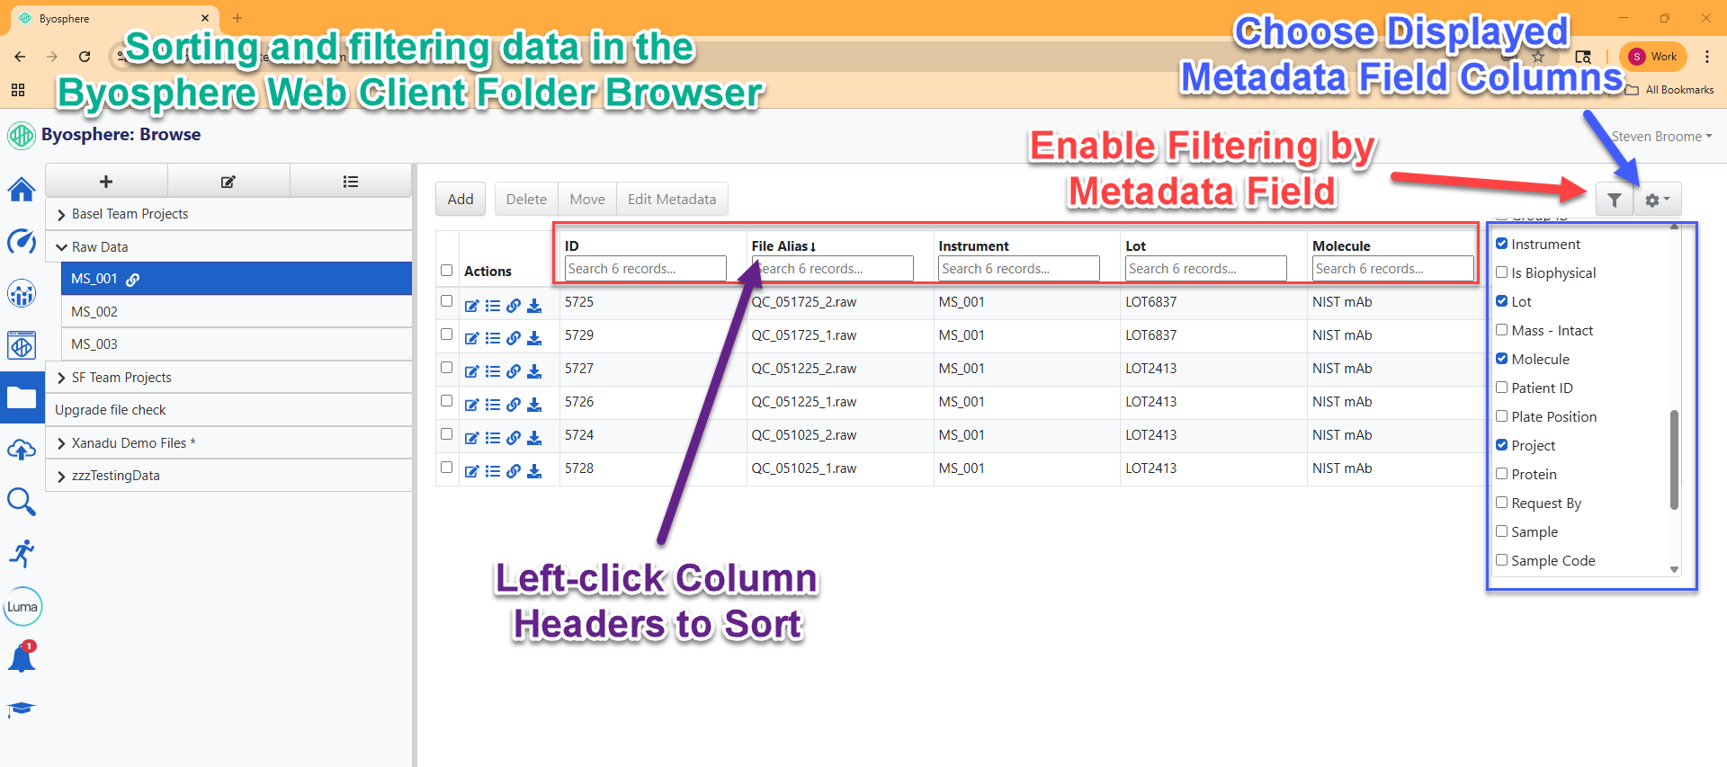Screen dimensions: 1727x767
Task: Show metadata list for record 5724
Action: 492,439
